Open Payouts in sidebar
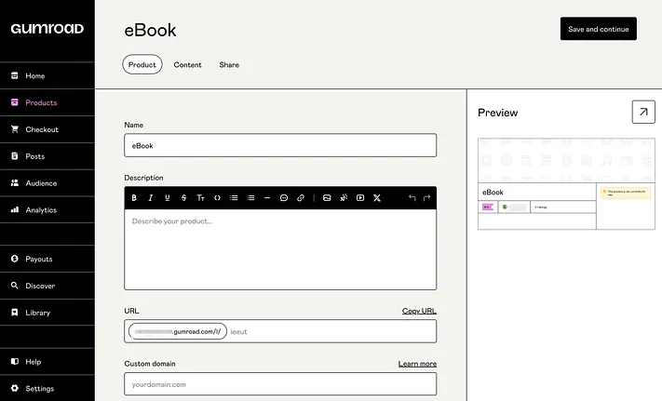662x401 pixels. click(x=47, y=259)
